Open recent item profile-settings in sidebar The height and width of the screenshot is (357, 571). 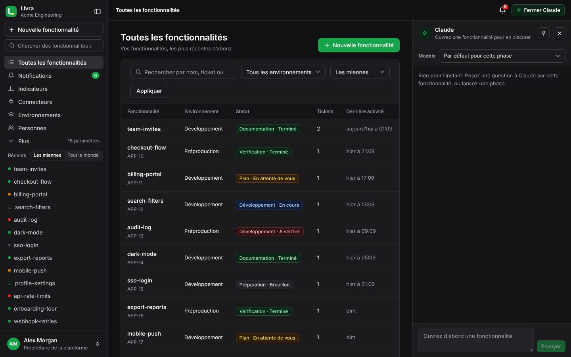point(54,283)
